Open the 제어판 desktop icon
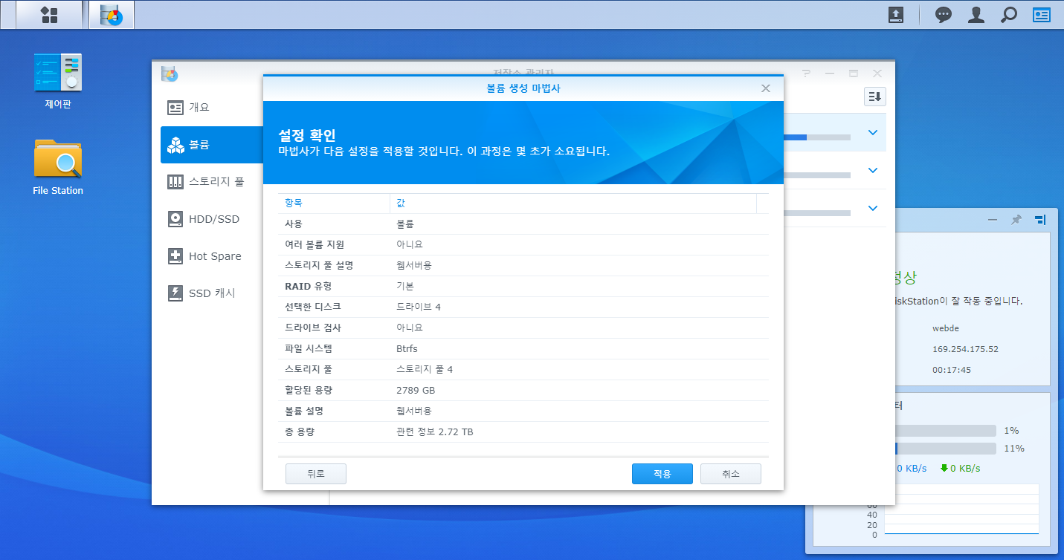 coord(58,81)
